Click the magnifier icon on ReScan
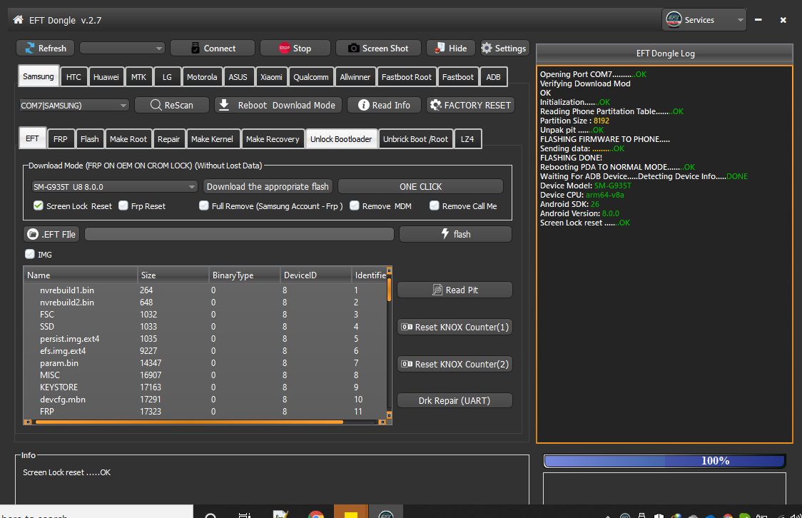The height and width of the screenshot is (518, 802). 156,105
